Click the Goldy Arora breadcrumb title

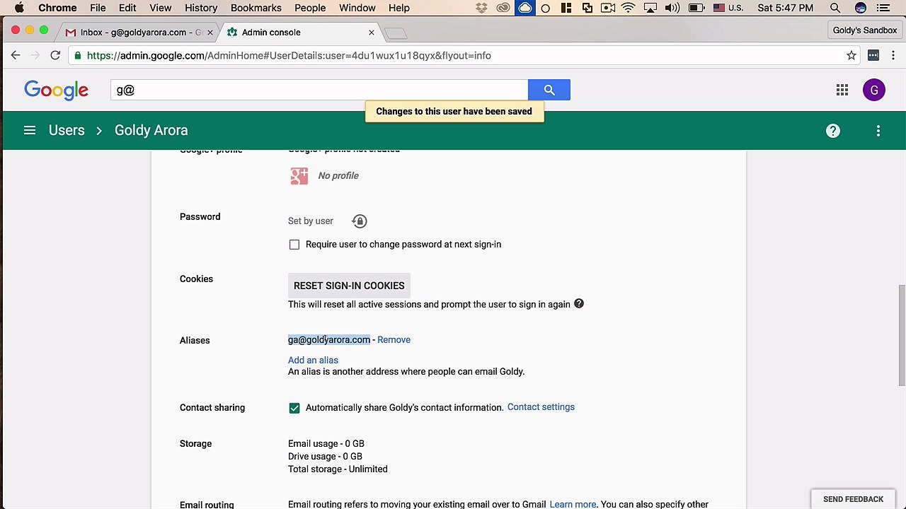click(x=151, y=130)
